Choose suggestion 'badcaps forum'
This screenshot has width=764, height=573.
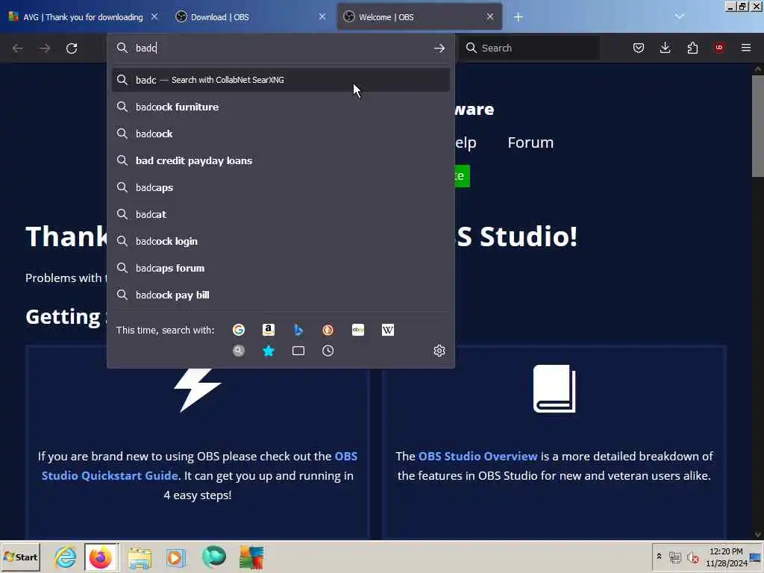[x=281, y=268]
